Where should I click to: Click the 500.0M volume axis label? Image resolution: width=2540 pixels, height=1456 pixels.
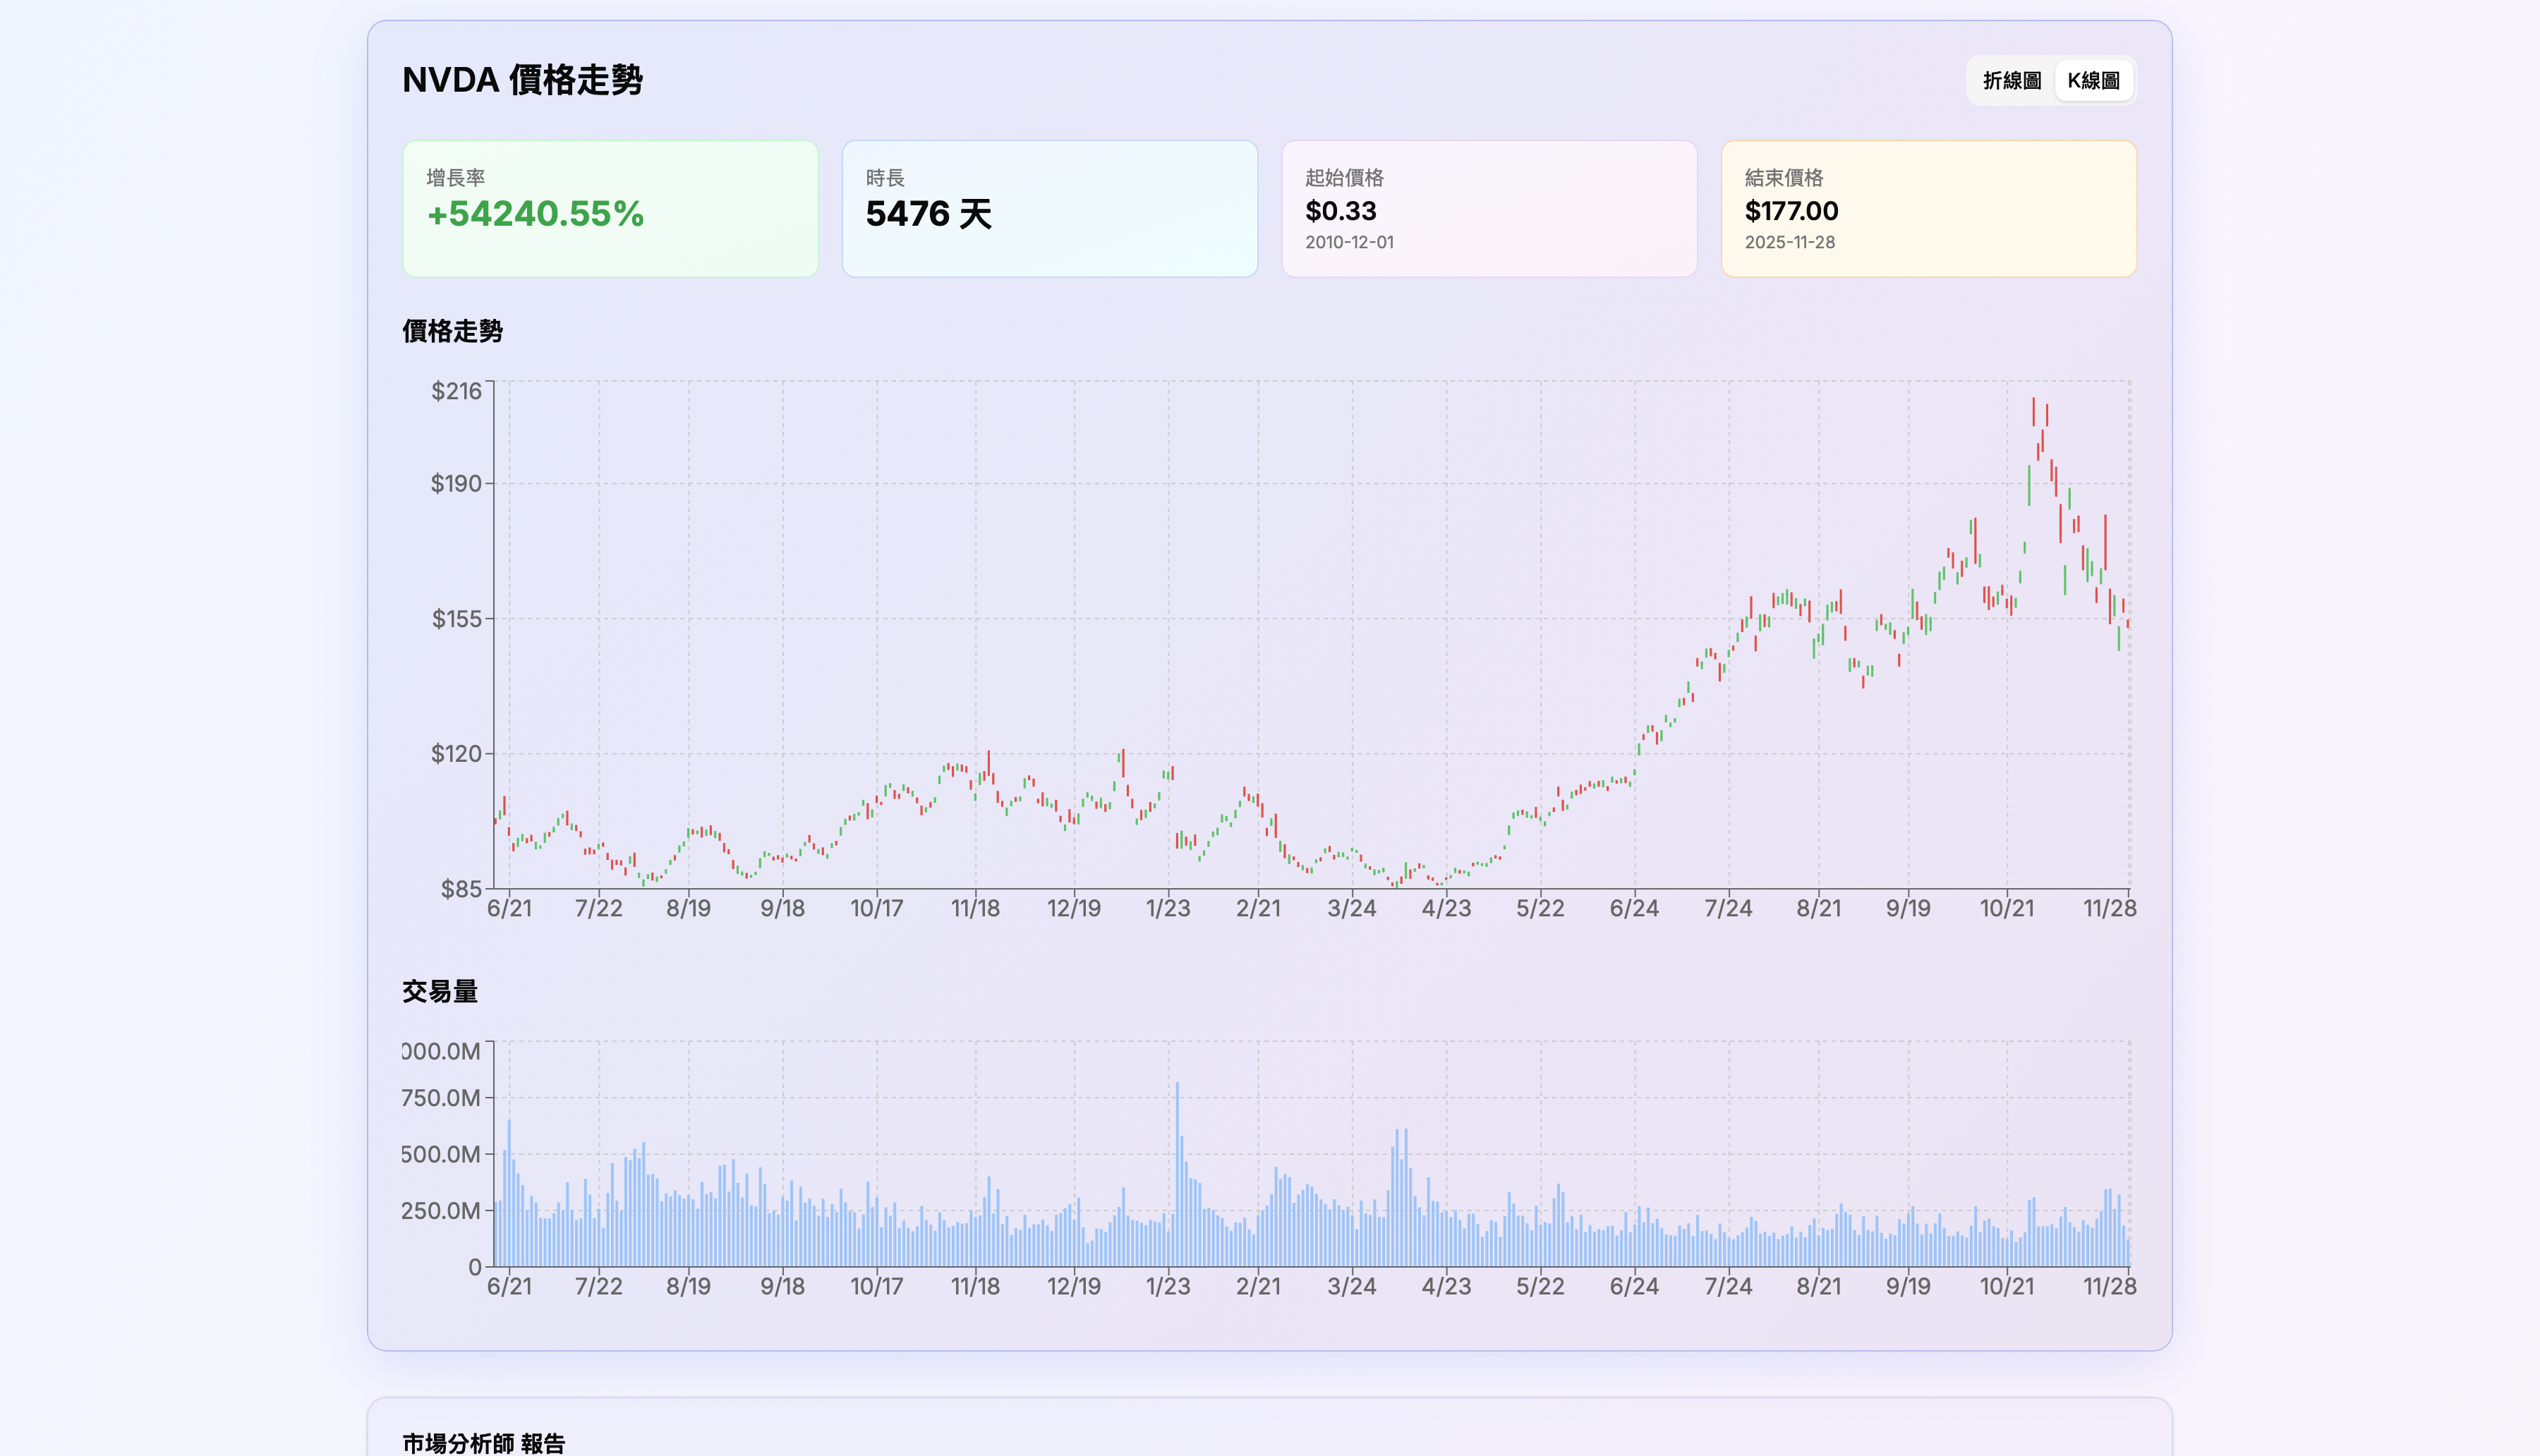coord(441,1154)
